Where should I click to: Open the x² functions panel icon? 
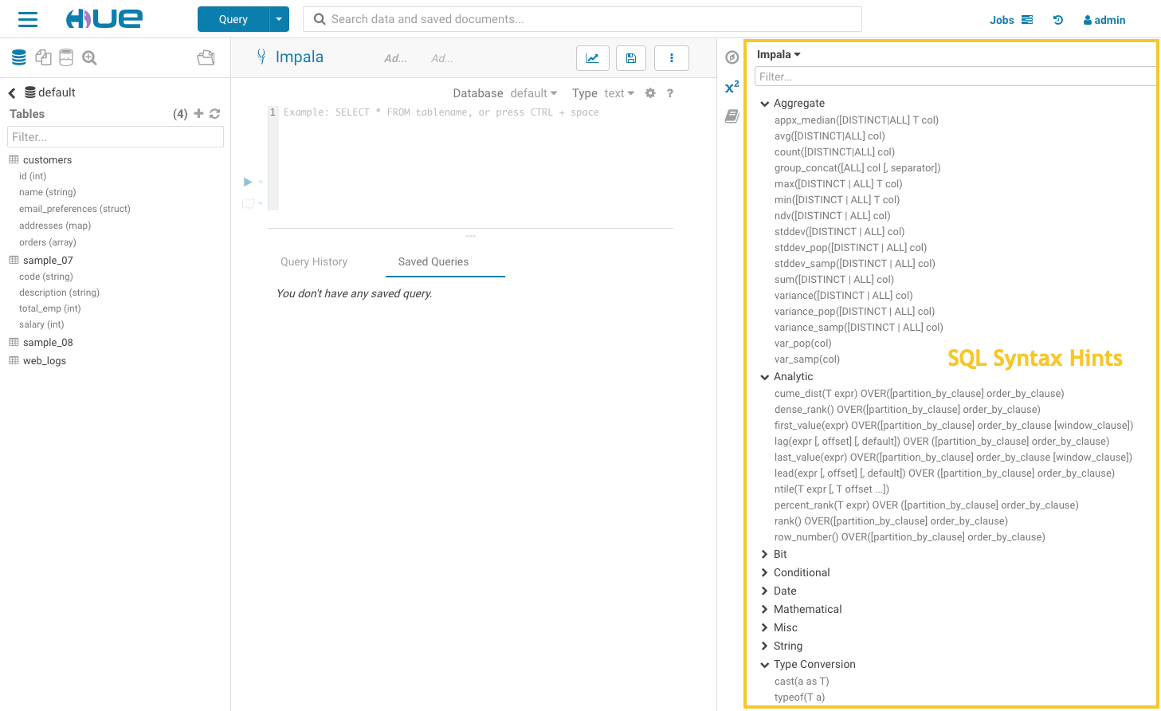tap(732, 87)
